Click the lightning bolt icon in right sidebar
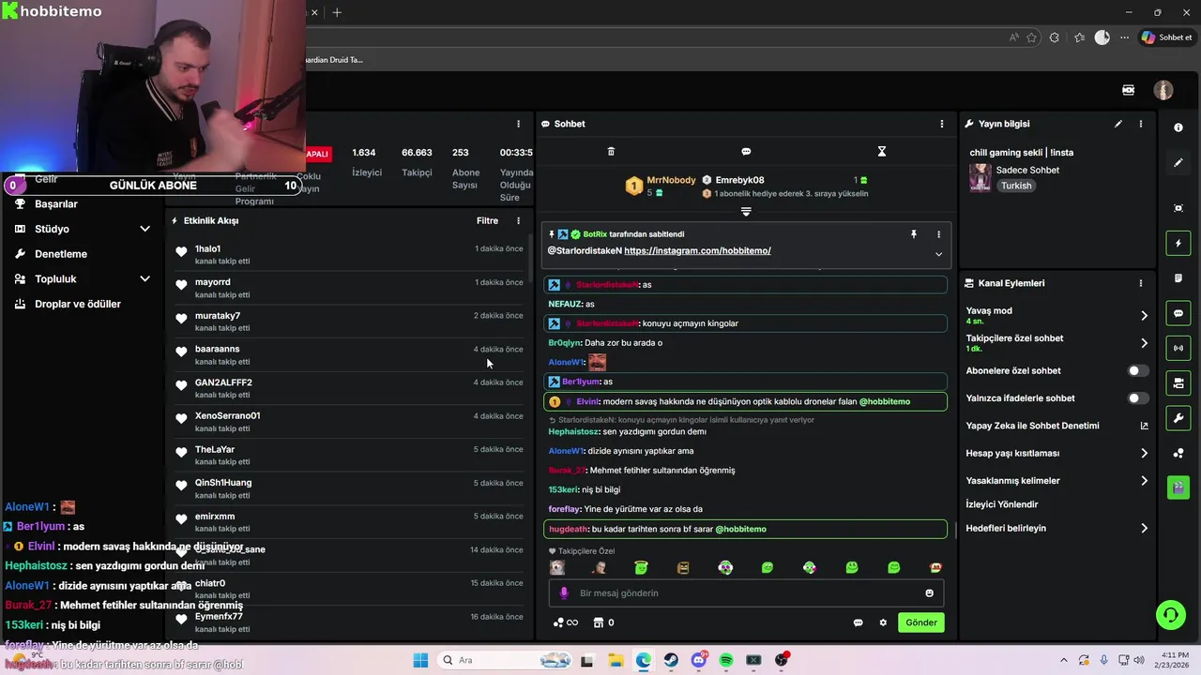Screen dimensions: 1201x675 point(1178,244)
